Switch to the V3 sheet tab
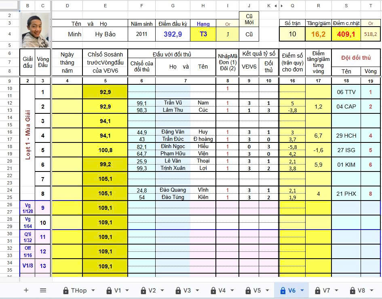 click(x=187, y=290)
